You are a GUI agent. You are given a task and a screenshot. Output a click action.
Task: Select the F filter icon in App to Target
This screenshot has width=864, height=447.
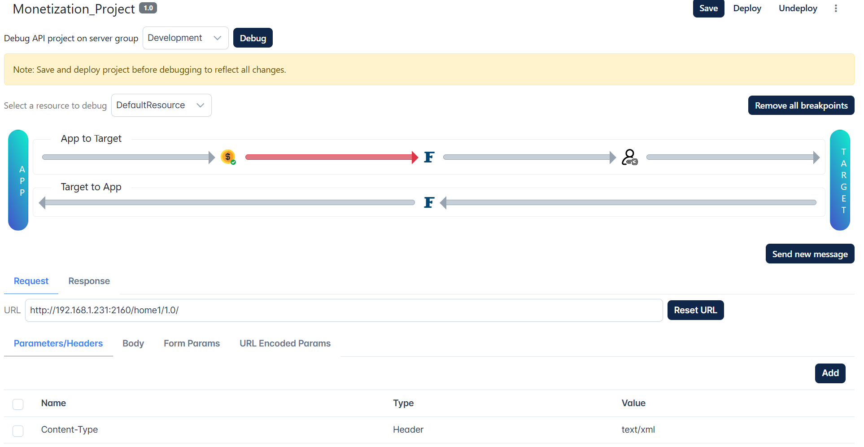pyautogui.click(x=429, y=157)
